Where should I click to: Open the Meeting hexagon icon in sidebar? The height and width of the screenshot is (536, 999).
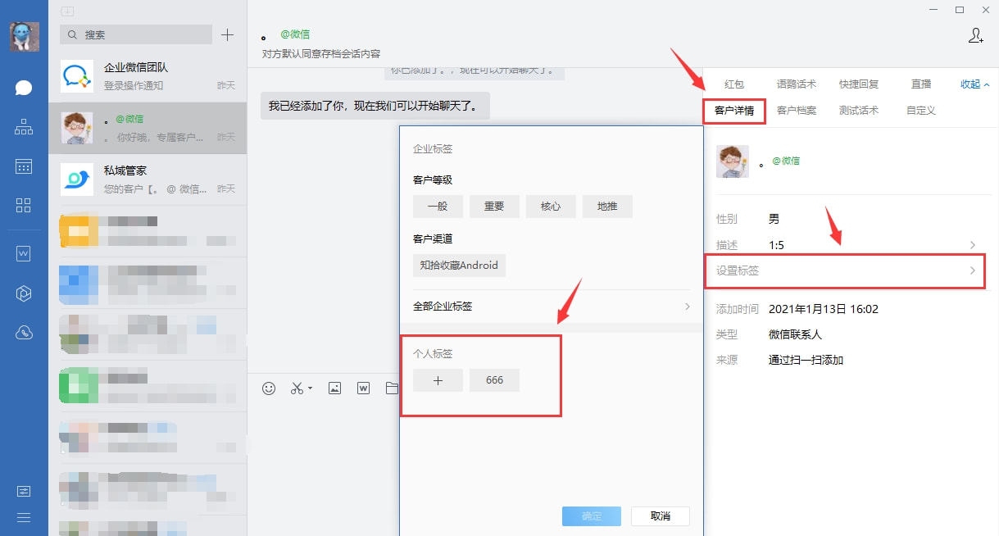(x=24, y=293)
